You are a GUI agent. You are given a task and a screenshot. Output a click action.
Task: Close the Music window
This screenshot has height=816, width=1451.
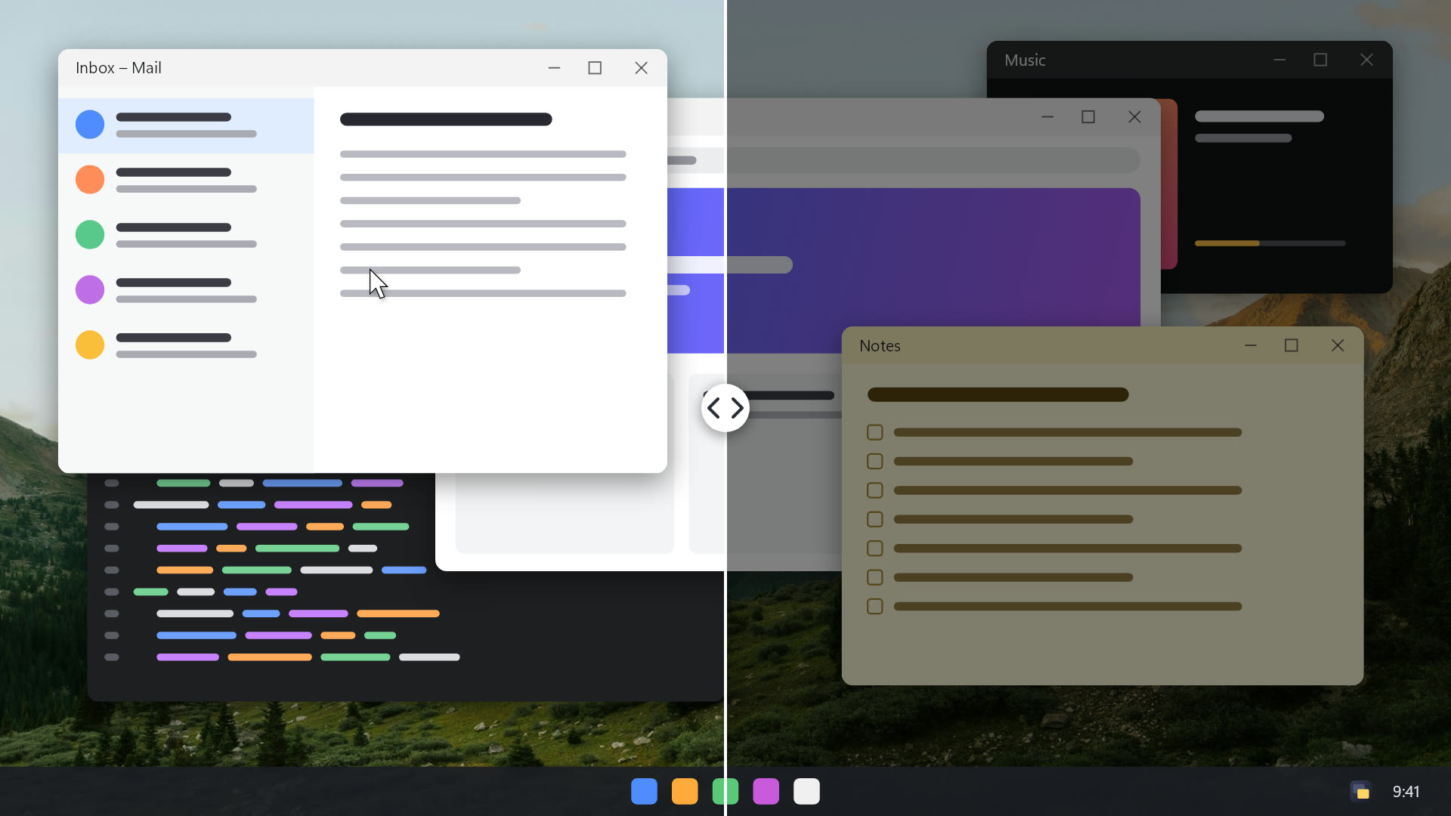(1366, 60)
